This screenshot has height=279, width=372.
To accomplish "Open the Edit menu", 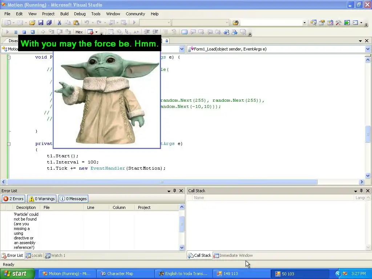I will (19, 14).
